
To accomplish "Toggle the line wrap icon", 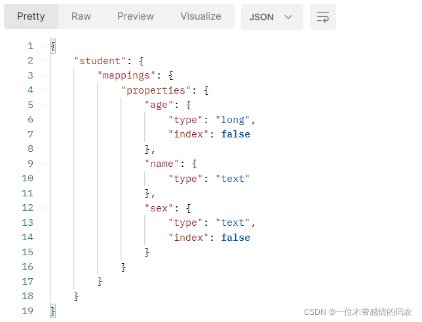I will pyautogui.click(x=323, y=17).
